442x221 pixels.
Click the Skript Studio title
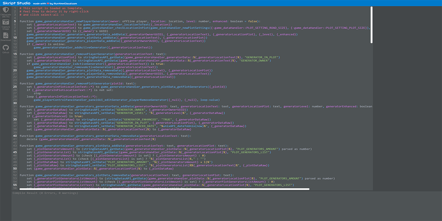point(16,3)
